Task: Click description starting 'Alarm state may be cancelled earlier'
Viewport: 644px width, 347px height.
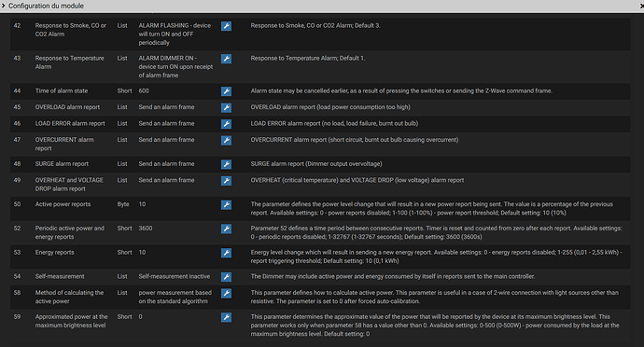Action: 401,90
